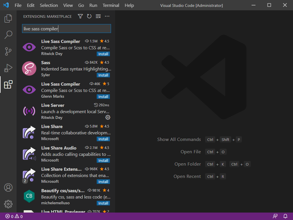
Task: Click the filter extensions funnel icon
Action: tap(80, 16)
